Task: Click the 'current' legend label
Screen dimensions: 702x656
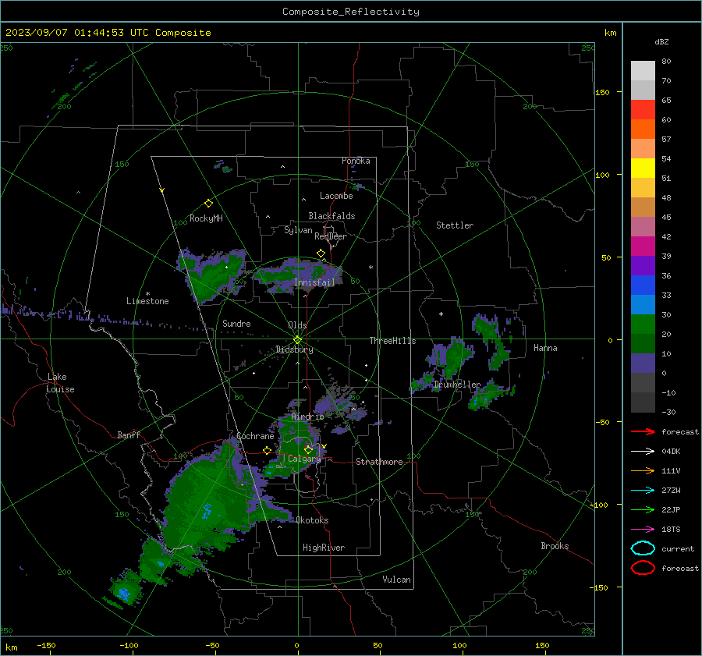Action: tap(678, 549)
